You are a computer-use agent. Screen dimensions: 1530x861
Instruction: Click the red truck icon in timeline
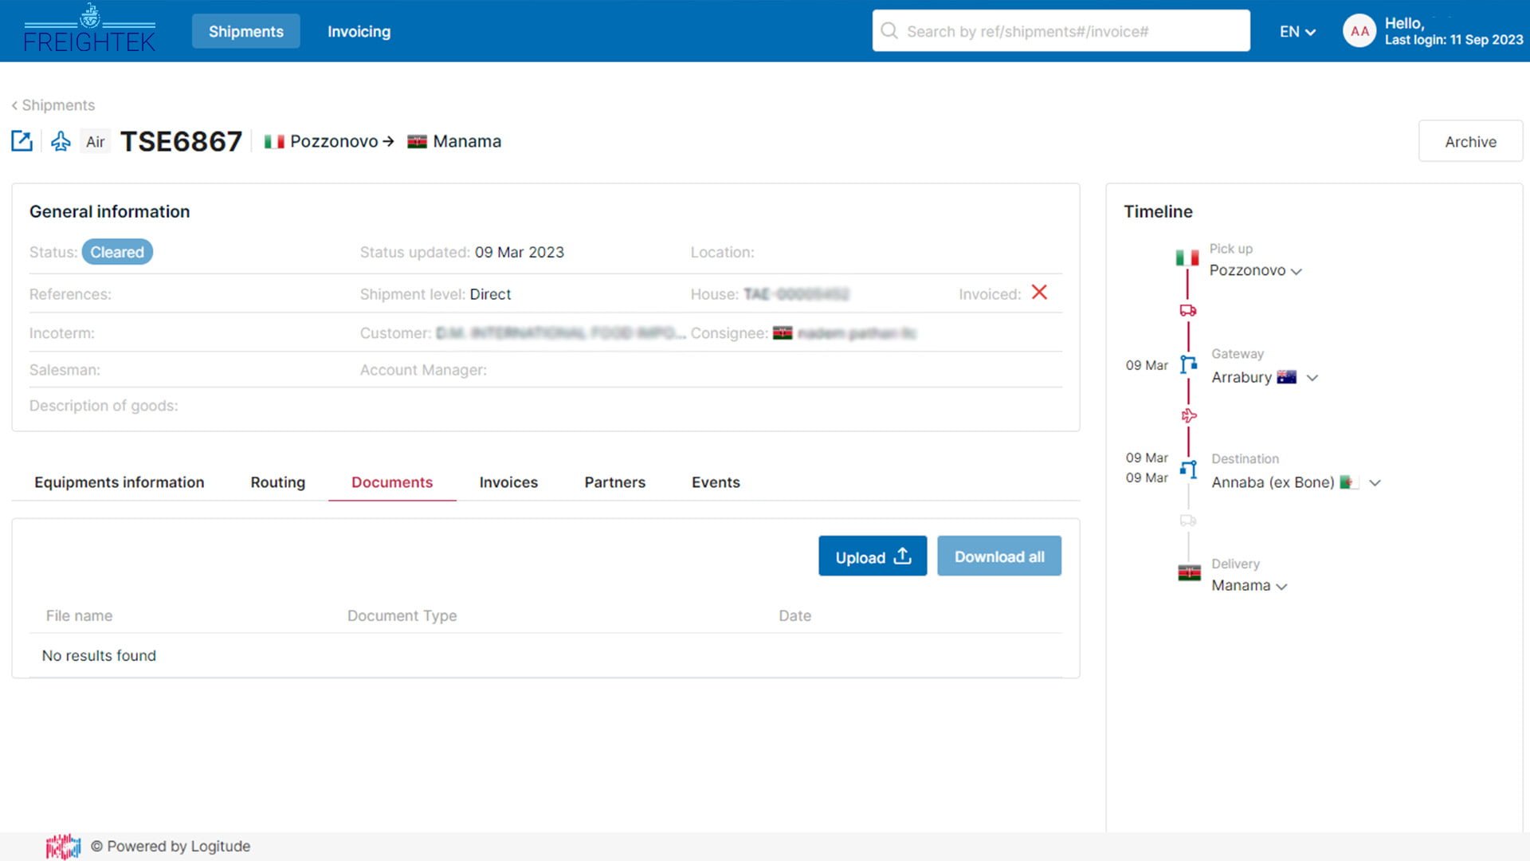[1187, 310]
